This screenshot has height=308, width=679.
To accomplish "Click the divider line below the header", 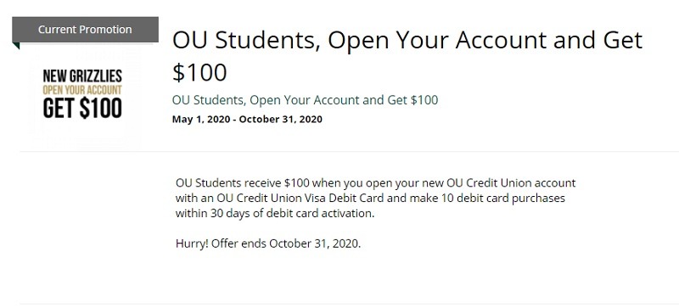I will coord(349,152).
